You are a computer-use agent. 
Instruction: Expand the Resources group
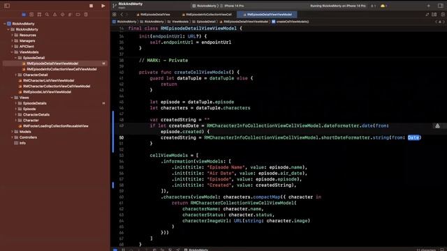pos(13,35)
